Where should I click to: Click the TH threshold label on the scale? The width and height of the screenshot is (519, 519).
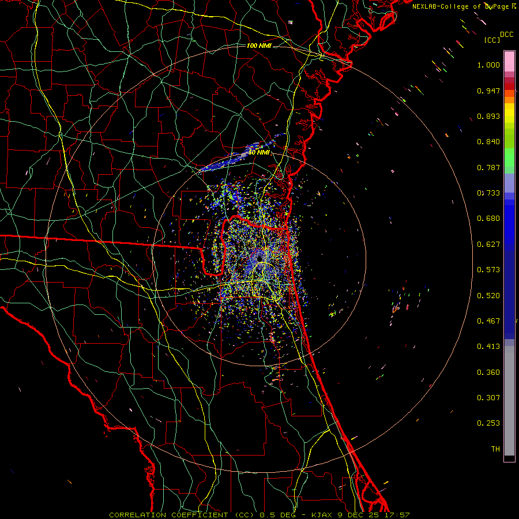(495, 449)
